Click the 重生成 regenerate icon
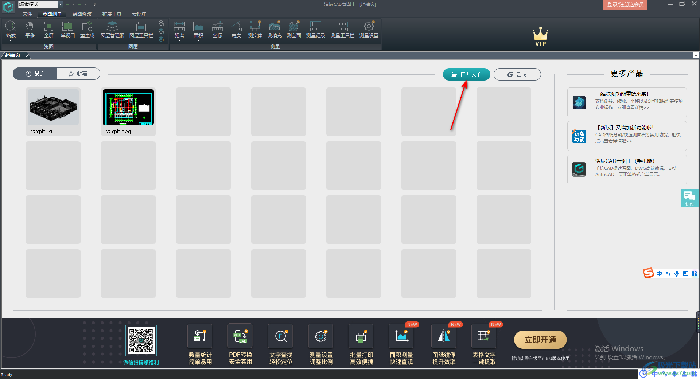This screenshot has width=700, height=379. [87, 29]
